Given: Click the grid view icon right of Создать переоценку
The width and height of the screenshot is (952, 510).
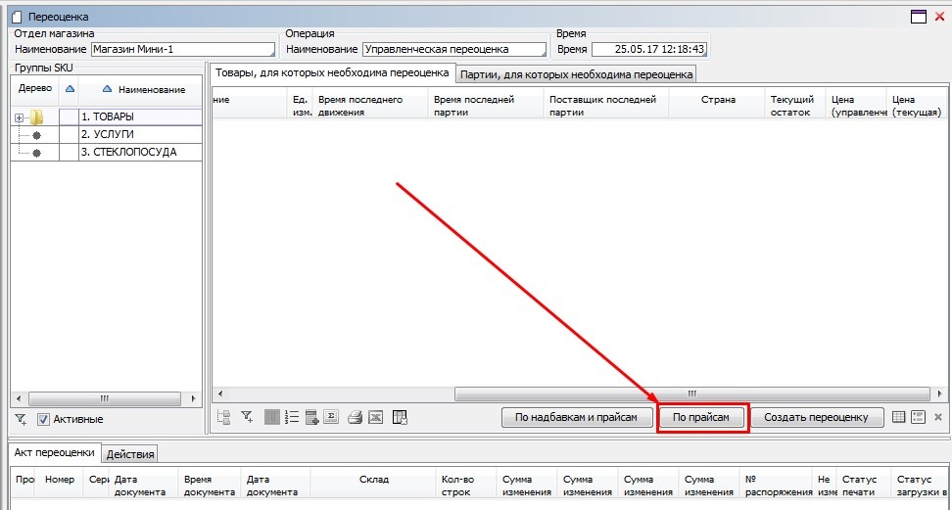Looking at the screenshot, I should [899, 417].
